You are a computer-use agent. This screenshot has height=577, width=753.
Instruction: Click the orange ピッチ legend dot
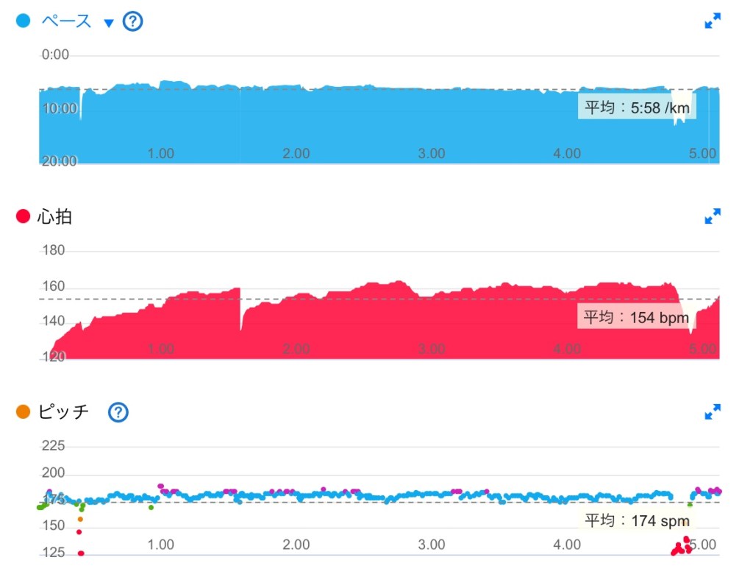pos(23,412)
